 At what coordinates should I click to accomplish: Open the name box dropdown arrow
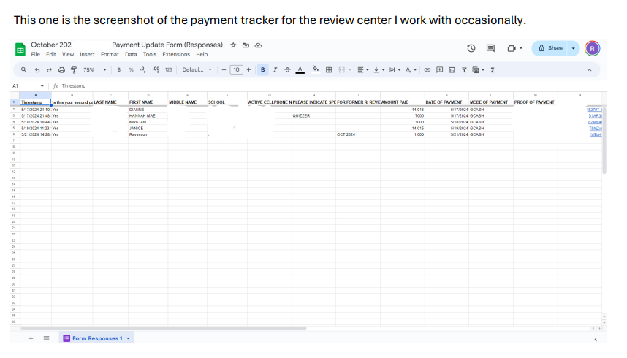tap(42, 86)
